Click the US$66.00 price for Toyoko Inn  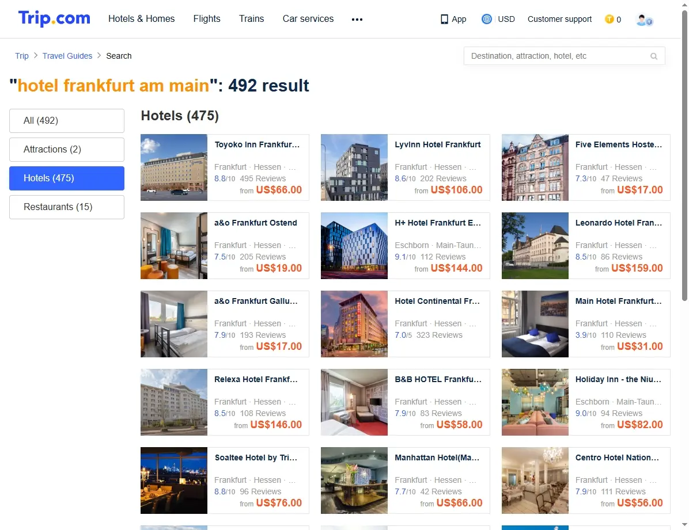pos(279,190)
